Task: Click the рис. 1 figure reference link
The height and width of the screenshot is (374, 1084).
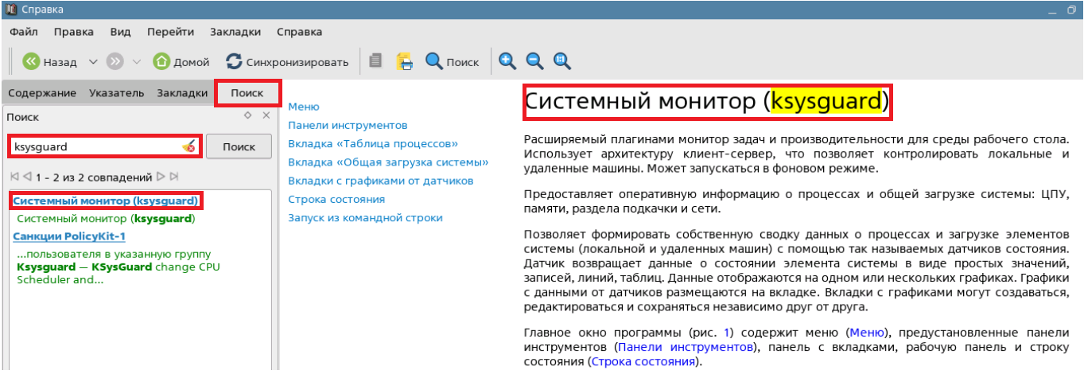Action: pos(727,333)
